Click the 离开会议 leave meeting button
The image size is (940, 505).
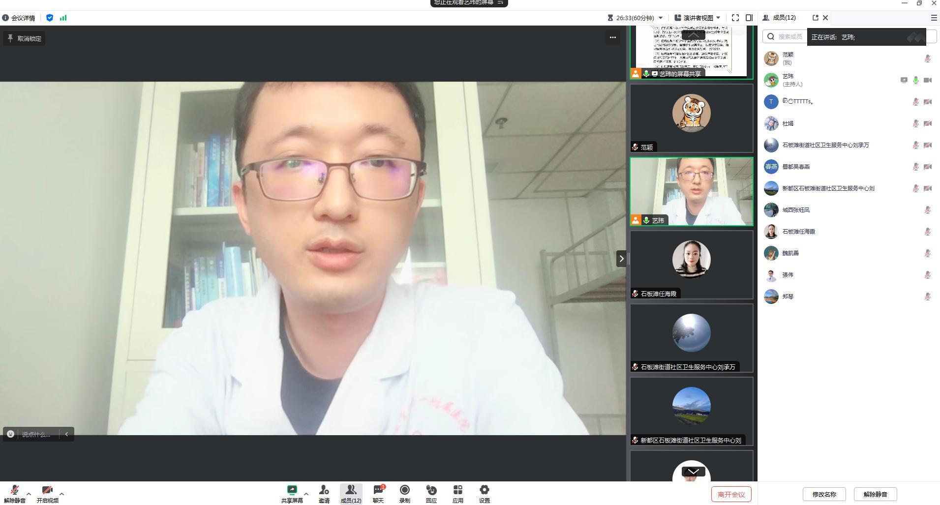pos(731,494)
